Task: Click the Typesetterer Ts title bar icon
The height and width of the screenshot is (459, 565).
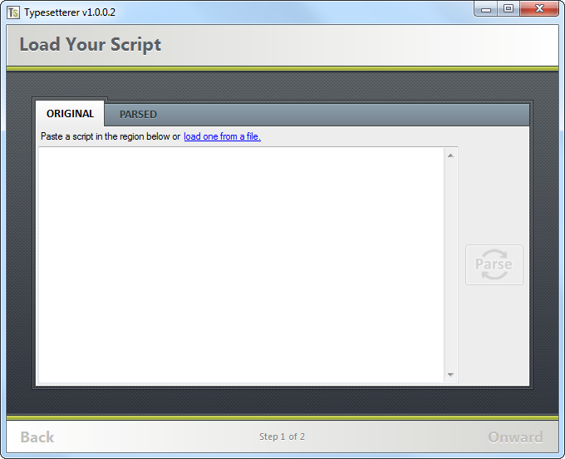Action: click(x=13, y=12)
